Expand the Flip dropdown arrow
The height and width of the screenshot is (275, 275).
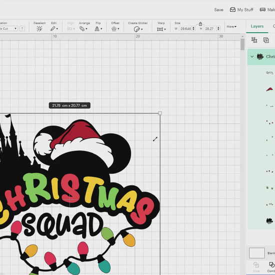click(x=101, y=29)
